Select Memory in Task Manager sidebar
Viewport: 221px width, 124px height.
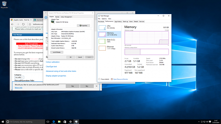click(x=110, y=34)
